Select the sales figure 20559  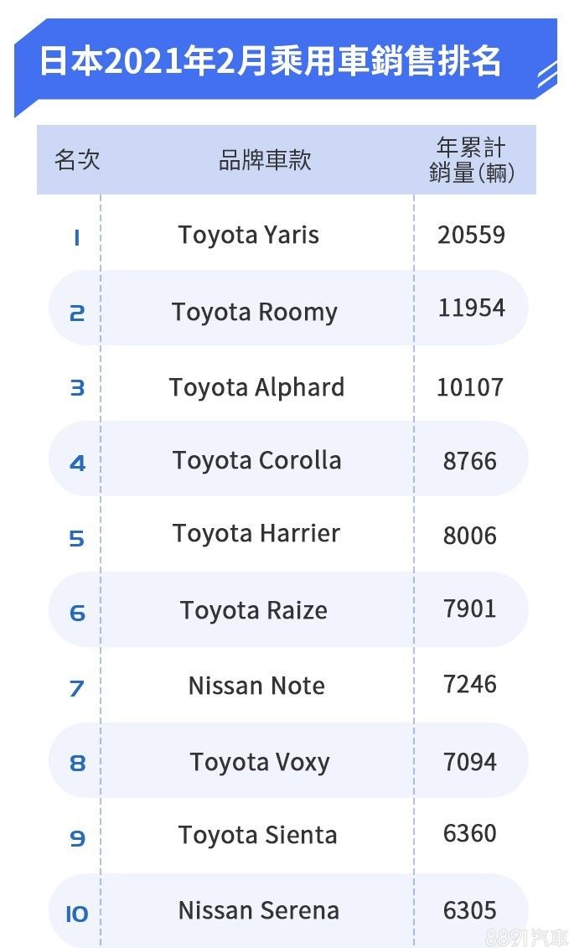471,235
